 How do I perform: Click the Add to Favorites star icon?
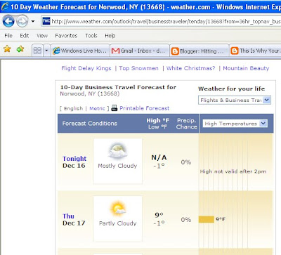coord(20,49)
